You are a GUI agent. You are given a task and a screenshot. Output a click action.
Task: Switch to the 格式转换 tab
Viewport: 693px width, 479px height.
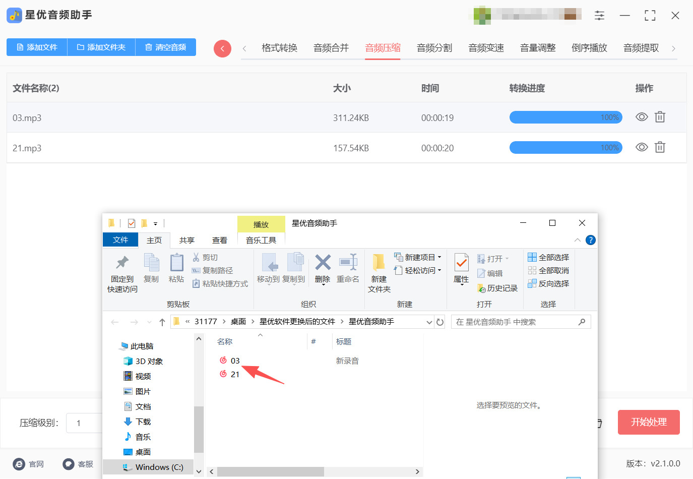point(279,48)
